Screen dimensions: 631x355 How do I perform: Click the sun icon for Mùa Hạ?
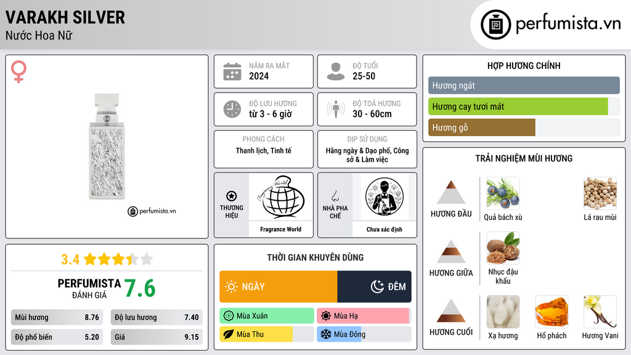click(326, 316)
